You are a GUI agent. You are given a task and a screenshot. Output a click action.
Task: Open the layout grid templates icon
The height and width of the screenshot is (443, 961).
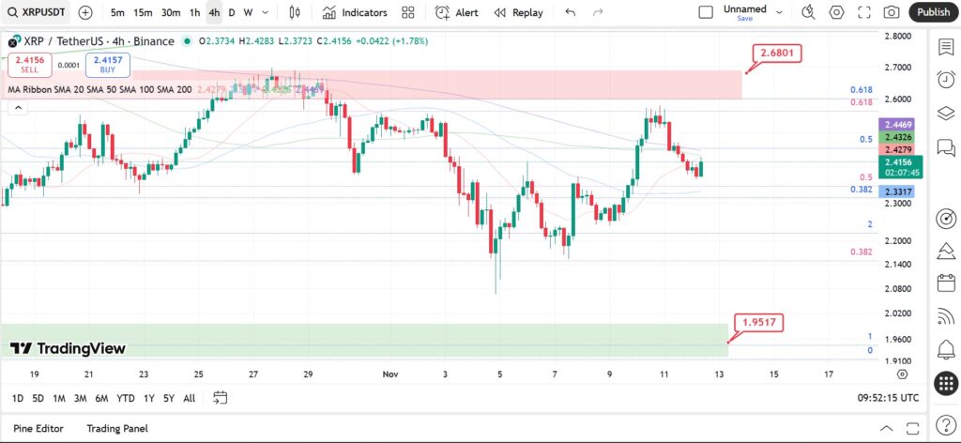408,12
